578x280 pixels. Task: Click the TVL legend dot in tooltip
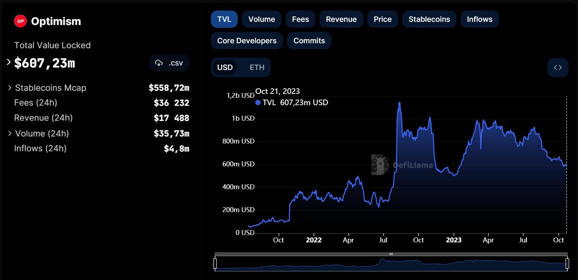click(x=258, y=103)
